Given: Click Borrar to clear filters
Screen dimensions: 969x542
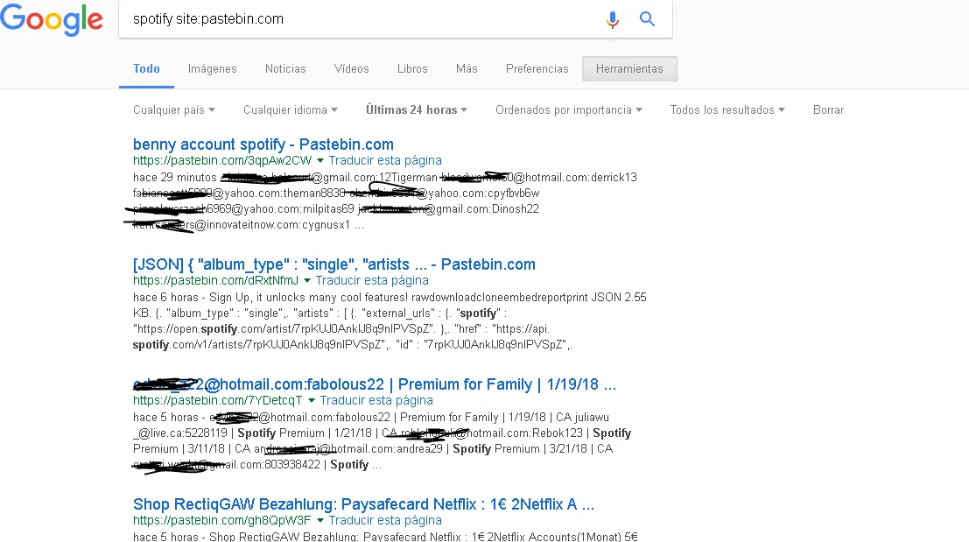Looking at the screenshot, I should tap(828, 109).
